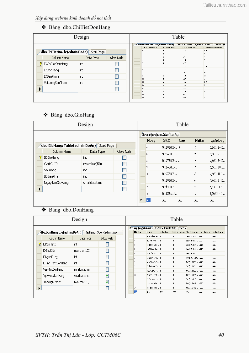Click empty column name field under NgayTaoGioHang
This screenshot has width=249, height=353.
pos(62,189)
